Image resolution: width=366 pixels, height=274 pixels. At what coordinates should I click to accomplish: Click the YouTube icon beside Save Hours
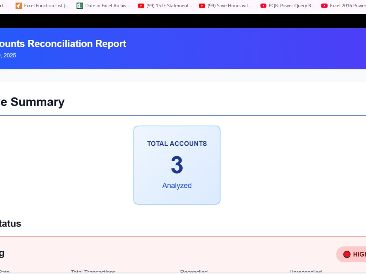click(x=202, y=5)
